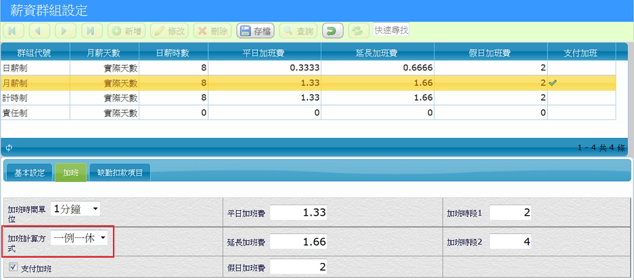Sort by the 群組代號 column header
The width and height of the screenshot is (634, 280).
(35, 53)
